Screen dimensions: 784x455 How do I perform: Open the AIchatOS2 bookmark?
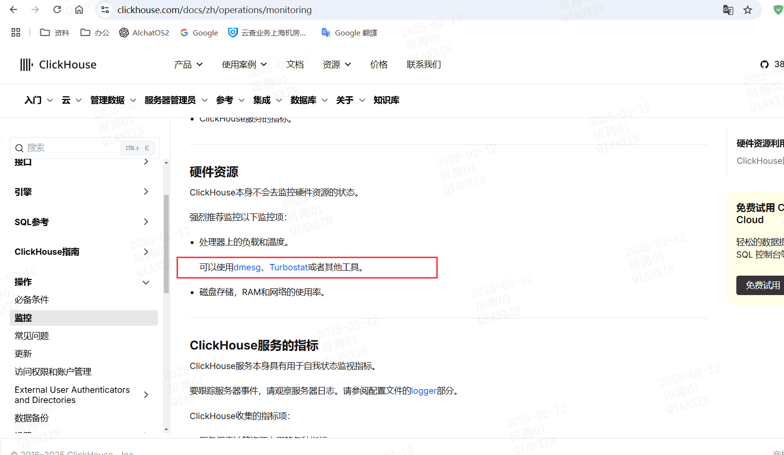[x=144, y=33]
